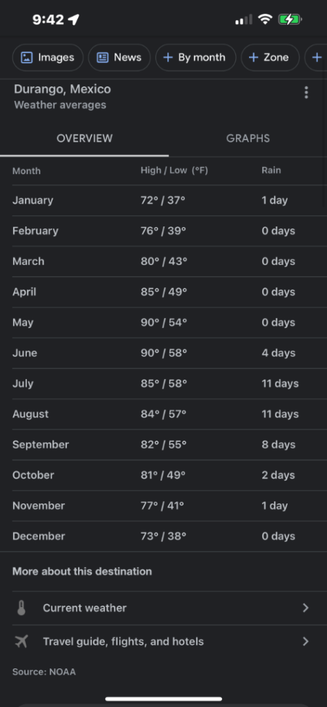The image size is (327, 707).
Task: Tap the July weather row
Action: point(163,384)
